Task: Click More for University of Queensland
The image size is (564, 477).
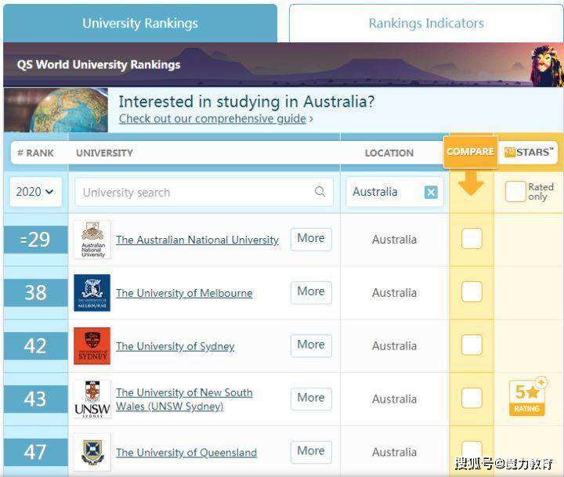Action: point(311,451)
